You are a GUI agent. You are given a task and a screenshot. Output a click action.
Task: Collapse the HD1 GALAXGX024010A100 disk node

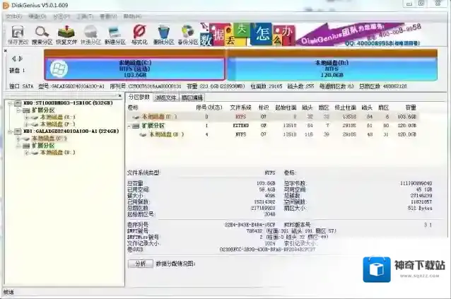8,131
